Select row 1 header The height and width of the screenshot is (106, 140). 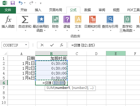pyautogui.click(x=4, y=59)
